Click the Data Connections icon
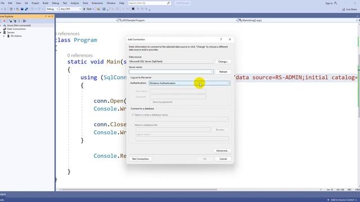Image resolution: width=360 pixels, height=202 pixels. [x=4, y=29]
